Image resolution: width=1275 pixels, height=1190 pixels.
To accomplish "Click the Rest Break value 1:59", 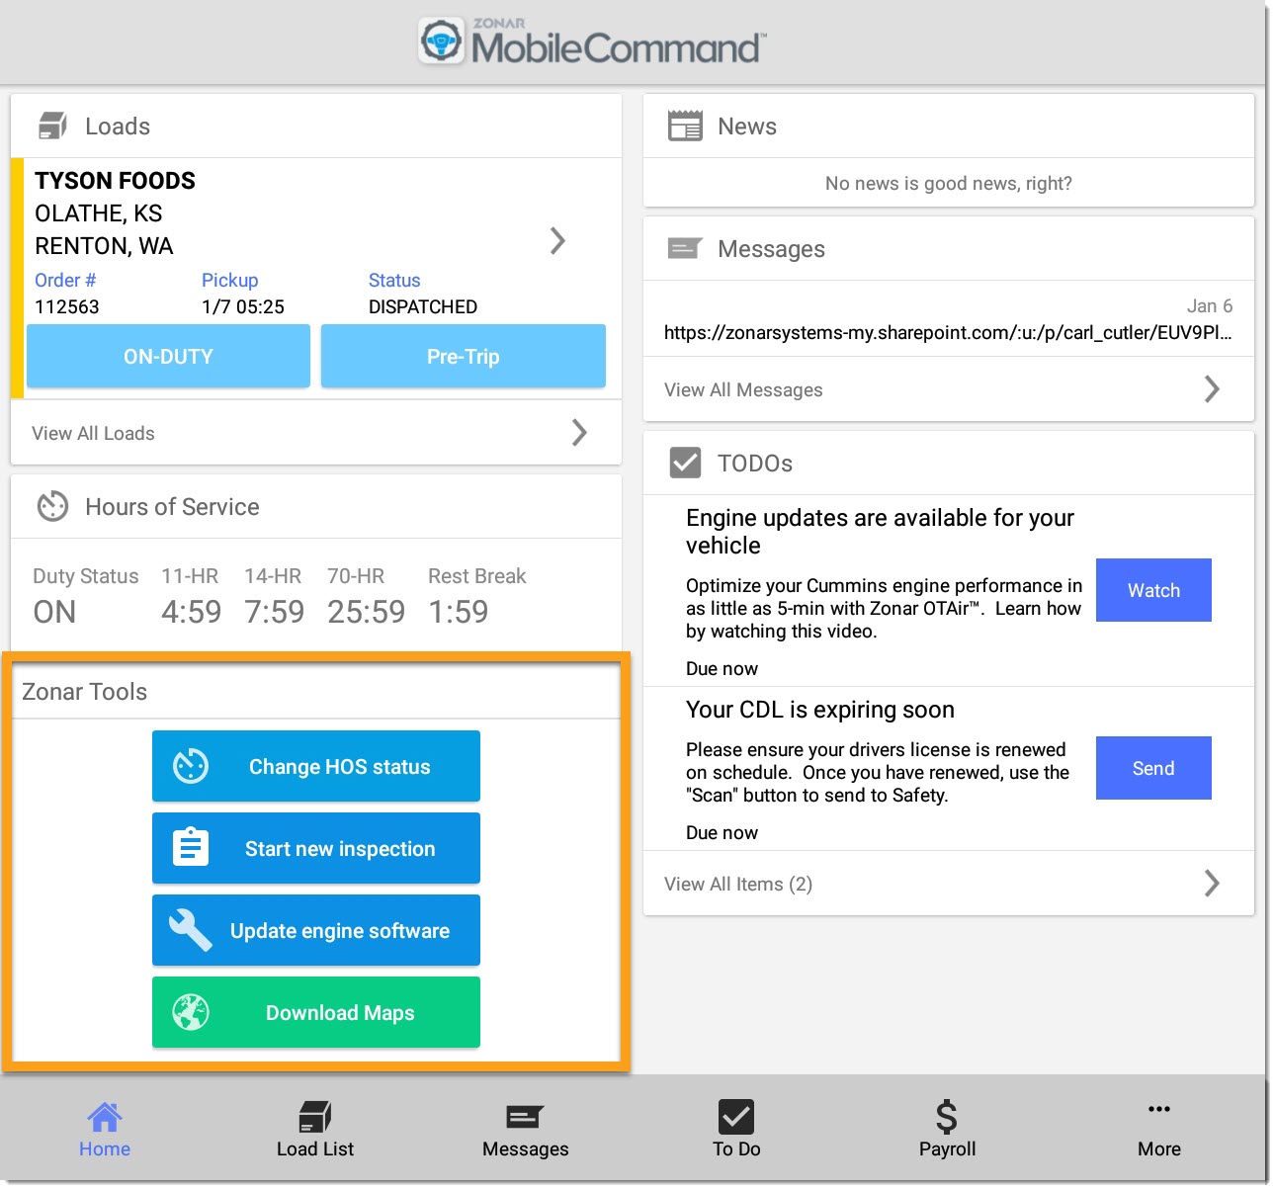I will click(459, 612).
